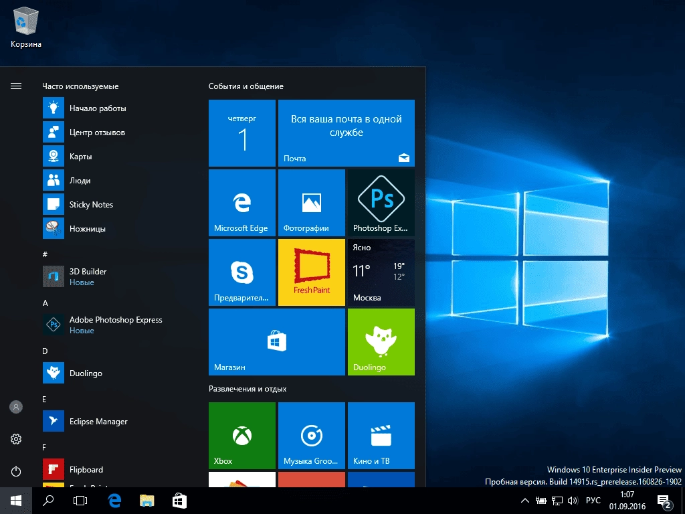Open Store from the taskbar

179,501
